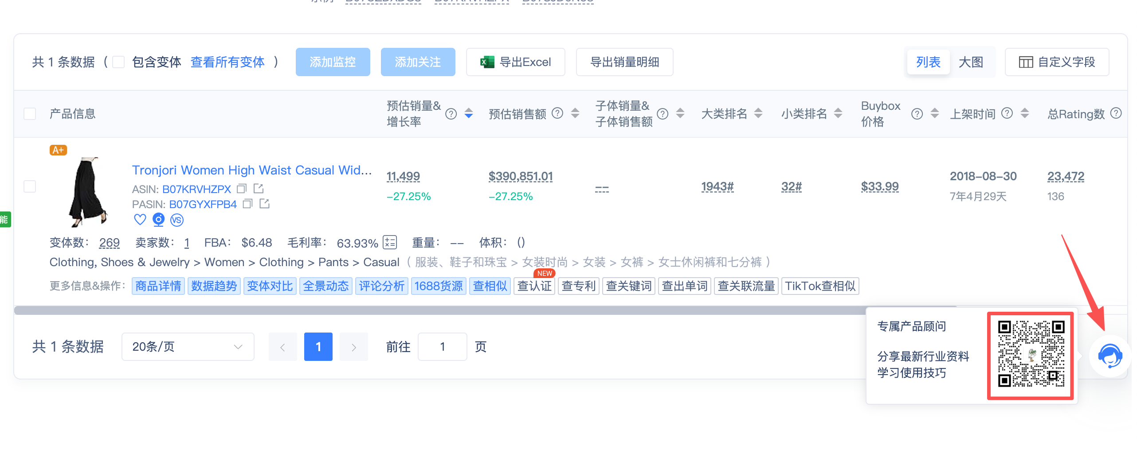Go to previous page arrow
This screenshot has width=1137, height=449.
[283, 347]
